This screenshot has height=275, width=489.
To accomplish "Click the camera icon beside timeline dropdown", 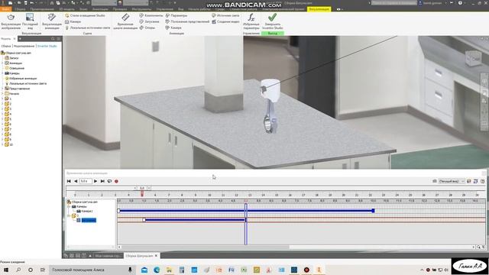I will (435, 181).
